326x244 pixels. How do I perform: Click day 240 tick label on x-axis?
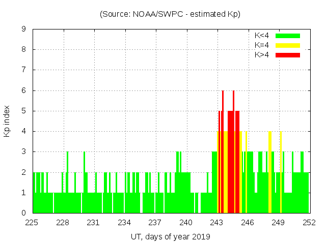pos(186,222)
